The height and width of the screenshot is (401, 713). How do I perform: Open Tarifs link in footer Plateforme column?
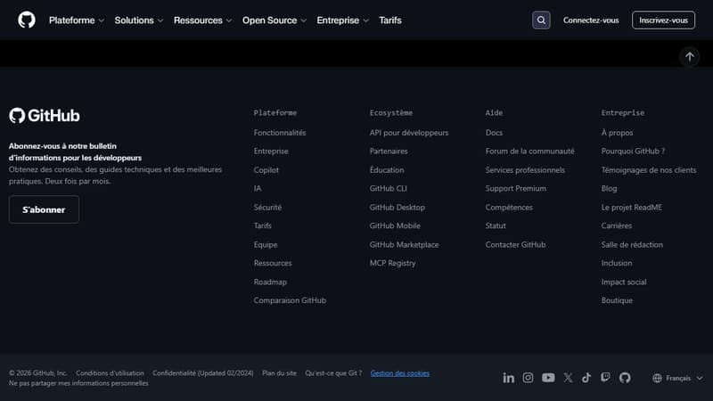(262, 225)
